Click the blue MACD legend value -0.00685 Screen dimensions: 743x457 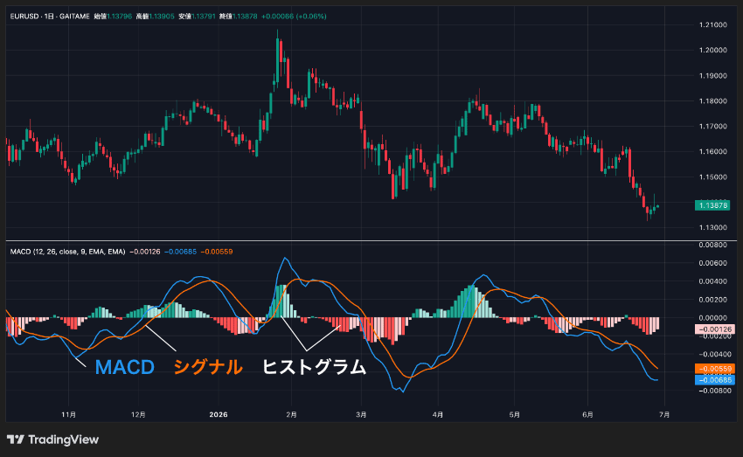point(181,252)
